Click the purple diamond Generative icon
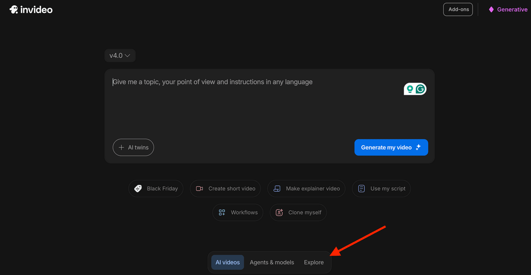The image size is (531, 275). pyautogui.click(x=491, y=9)
